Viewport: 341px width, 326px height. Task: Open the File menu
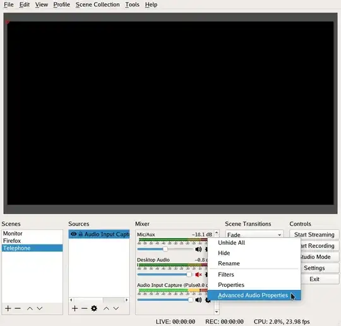[x=9, y=4]
